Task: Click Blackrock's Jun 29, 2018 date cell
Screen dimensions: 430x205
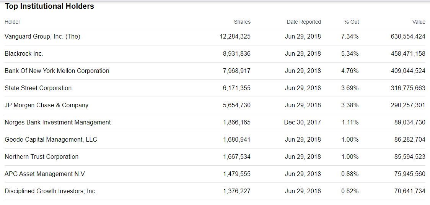Action: click(x=303, y=54)
